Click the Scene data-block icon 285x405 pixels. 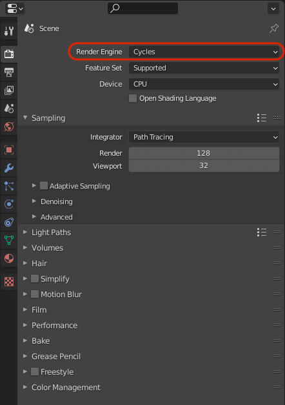pyautogui.click(x=29, y=28)
